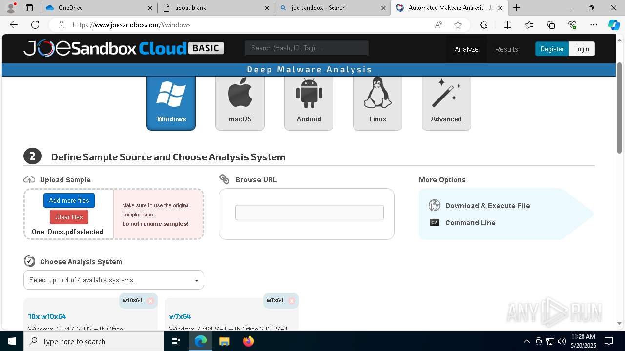This screenshot has width=625, height=351.
Task: Focus Search Hash, ID, Tag field
Action: point(307,48)
